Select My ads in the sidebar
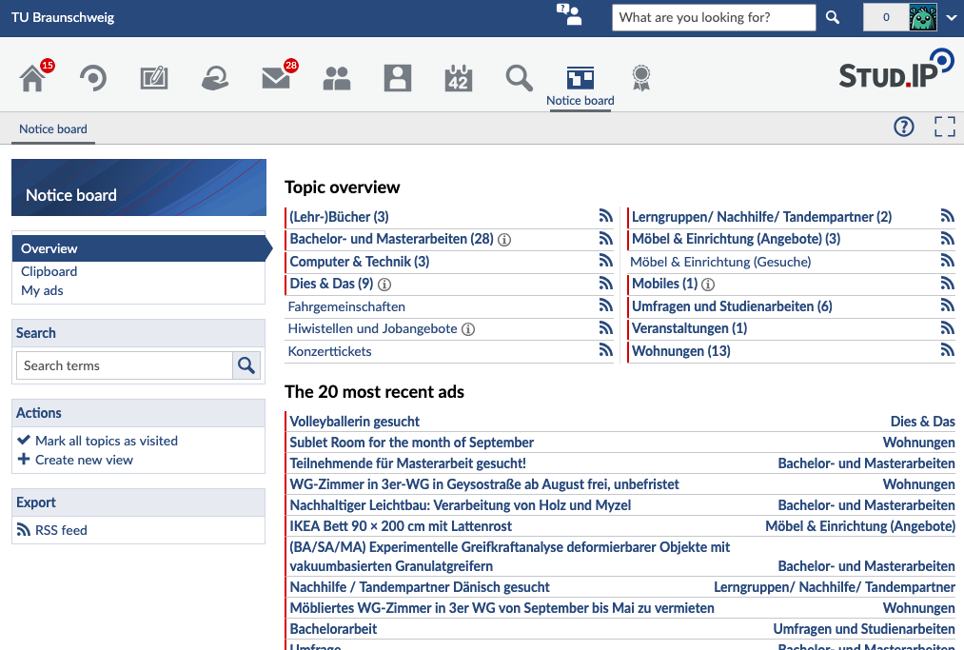The image size is (964, 650). 43,291
